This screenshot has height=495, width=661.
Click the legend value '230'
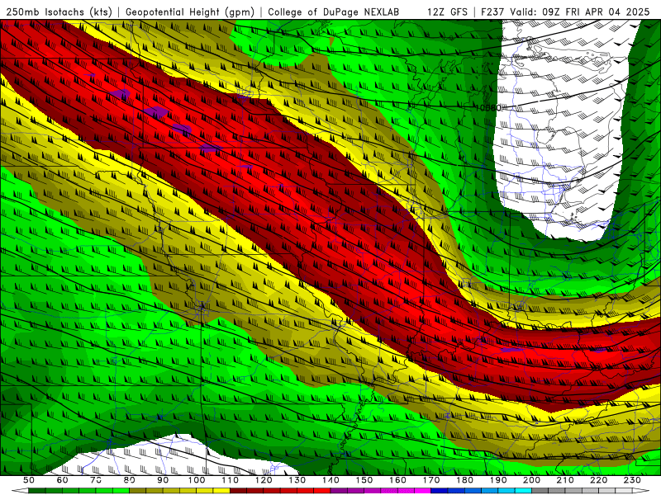[x=632, y=480]
